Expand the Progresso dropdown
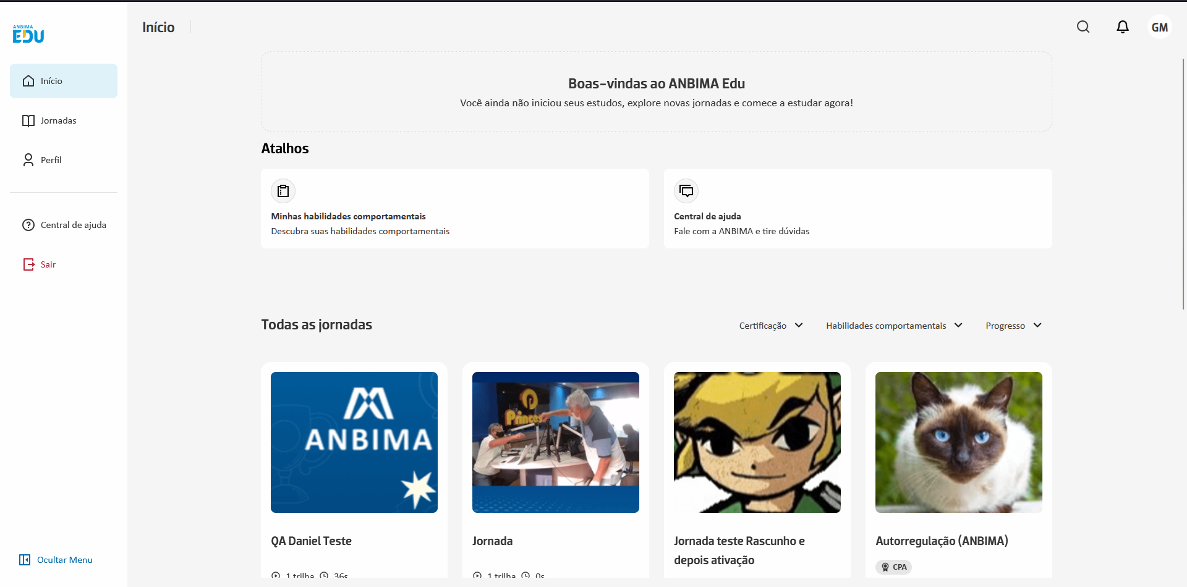 click(1013, 325)
